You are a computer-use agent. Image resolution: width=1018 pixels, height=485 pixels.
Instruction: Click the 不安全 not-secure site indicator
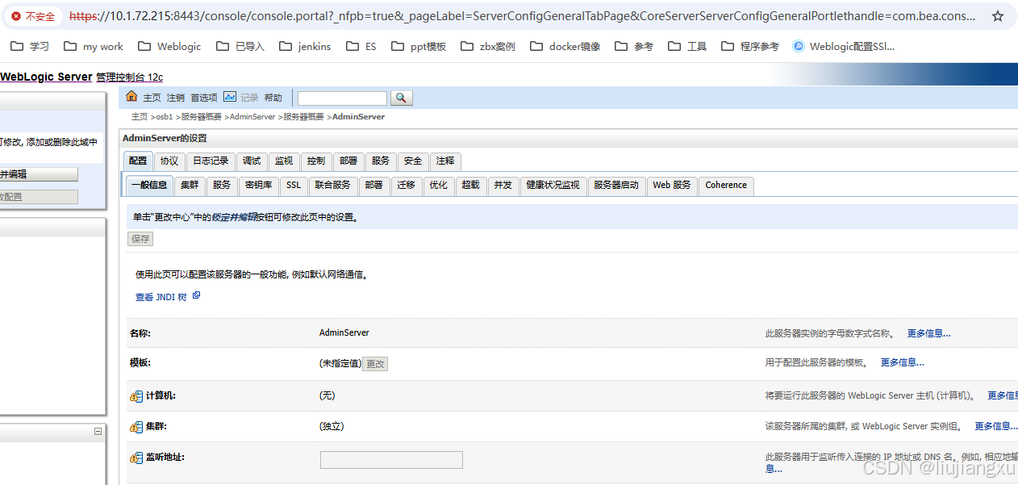(33, 16)
